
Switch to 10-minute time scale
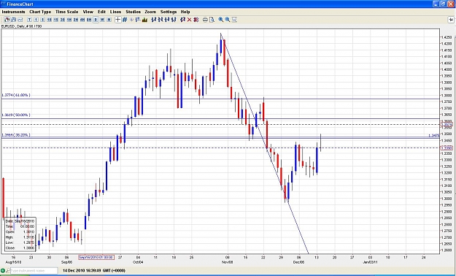50,20
